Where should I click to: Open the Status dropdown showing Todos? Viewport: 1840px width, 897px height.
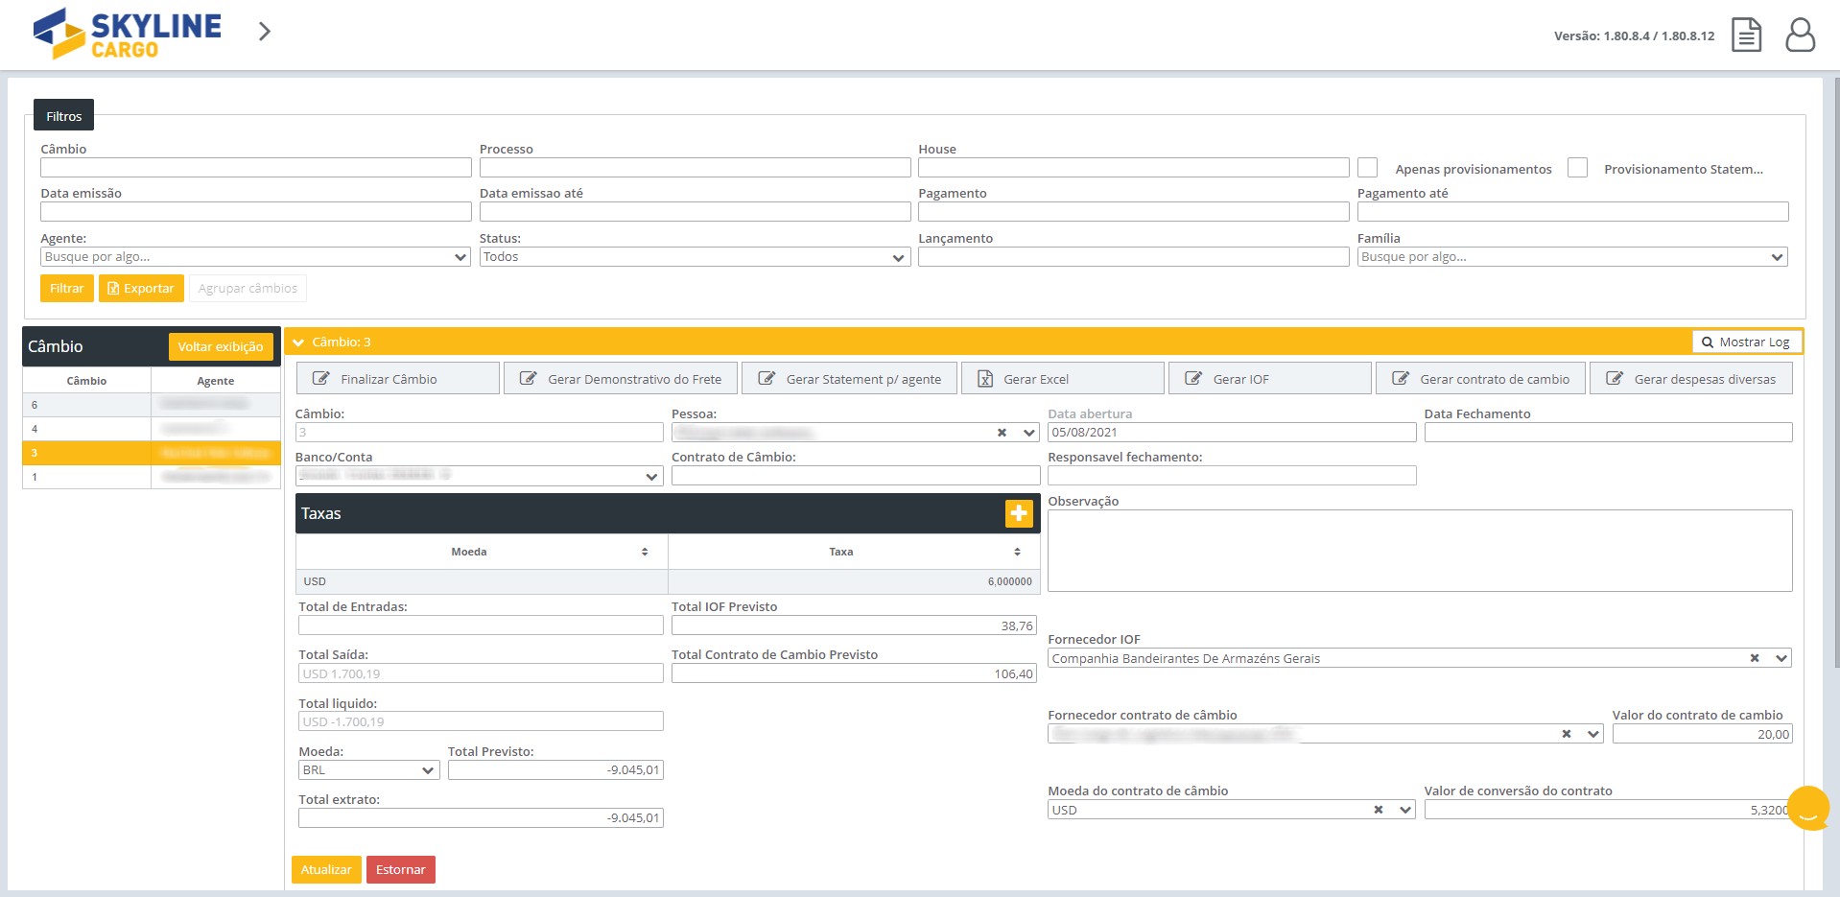coord(695,257)
